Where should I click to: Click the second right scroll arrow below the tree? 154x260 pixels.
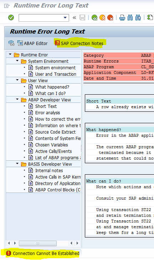pyautogui.click(x=77, y=243)
